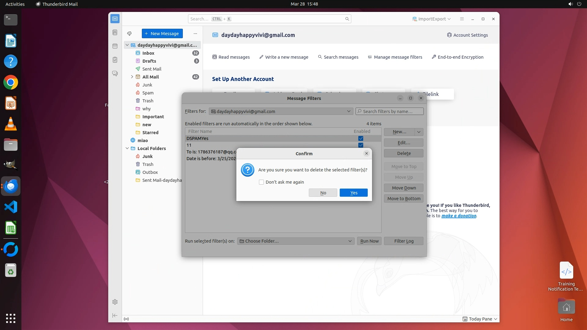Open the Calendar sidebar icon
The height and width of the screenshot is (330, 587).
(115, 46)
